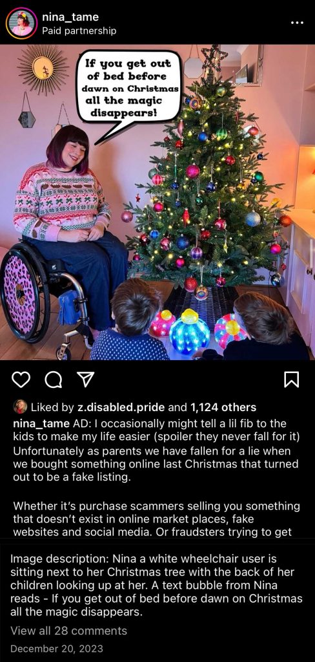
Task: Open nina_tame username in the caption
Action: 41,423
